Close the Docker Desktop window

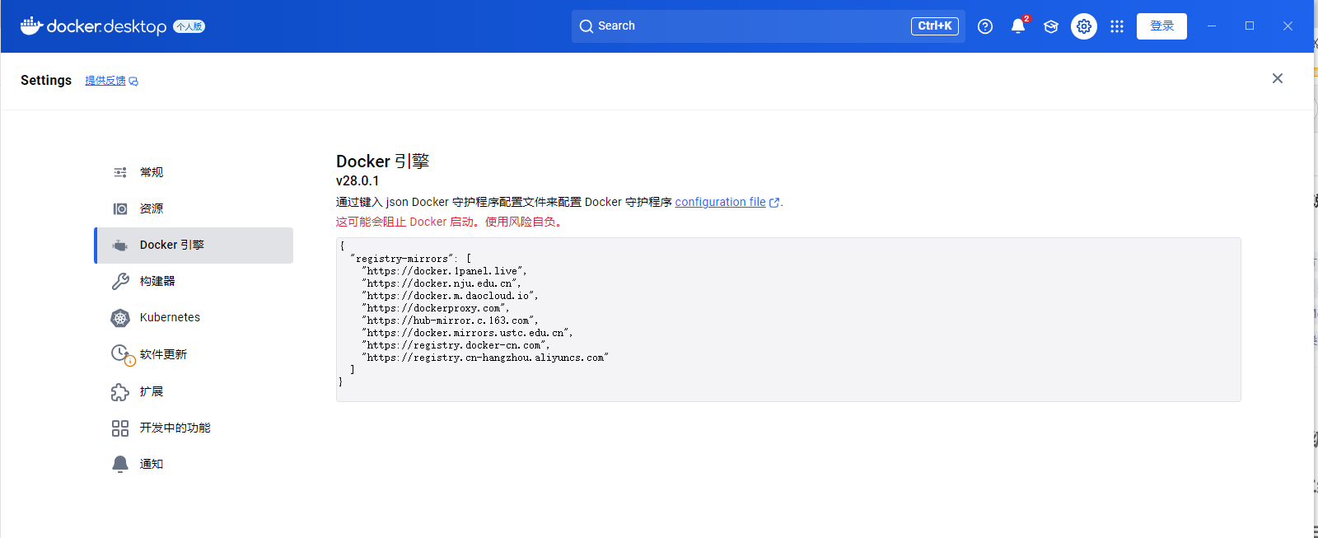(1288, 26)
